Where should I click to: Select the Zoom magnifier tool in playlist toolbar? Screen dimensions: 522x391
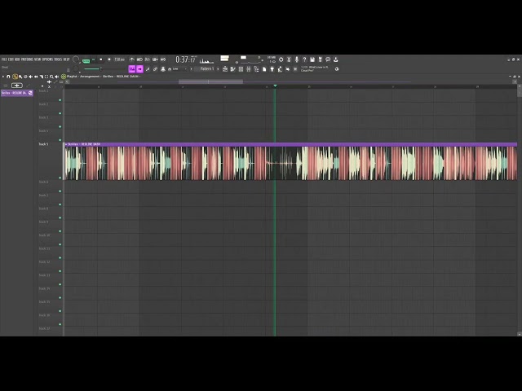click(x=51, y=77)
